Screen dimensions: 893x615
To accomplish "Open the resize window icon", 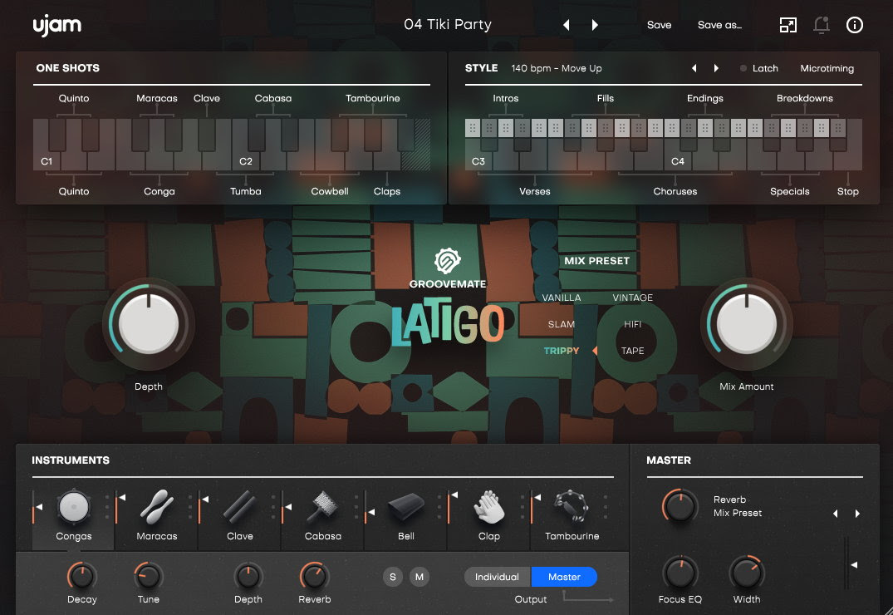I will click(x=788, y=25).
